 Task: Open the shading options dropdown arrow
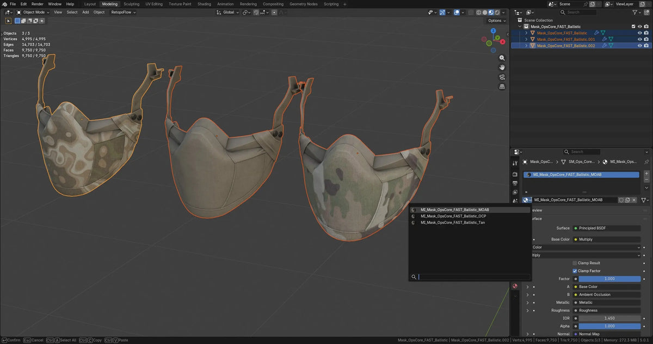503,12
